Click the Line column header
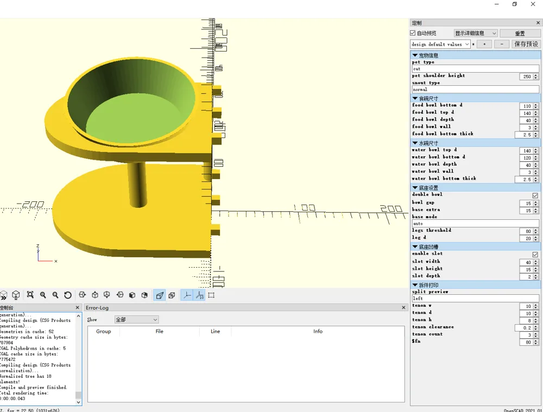The image size is (543, 412). coord(216,331)
